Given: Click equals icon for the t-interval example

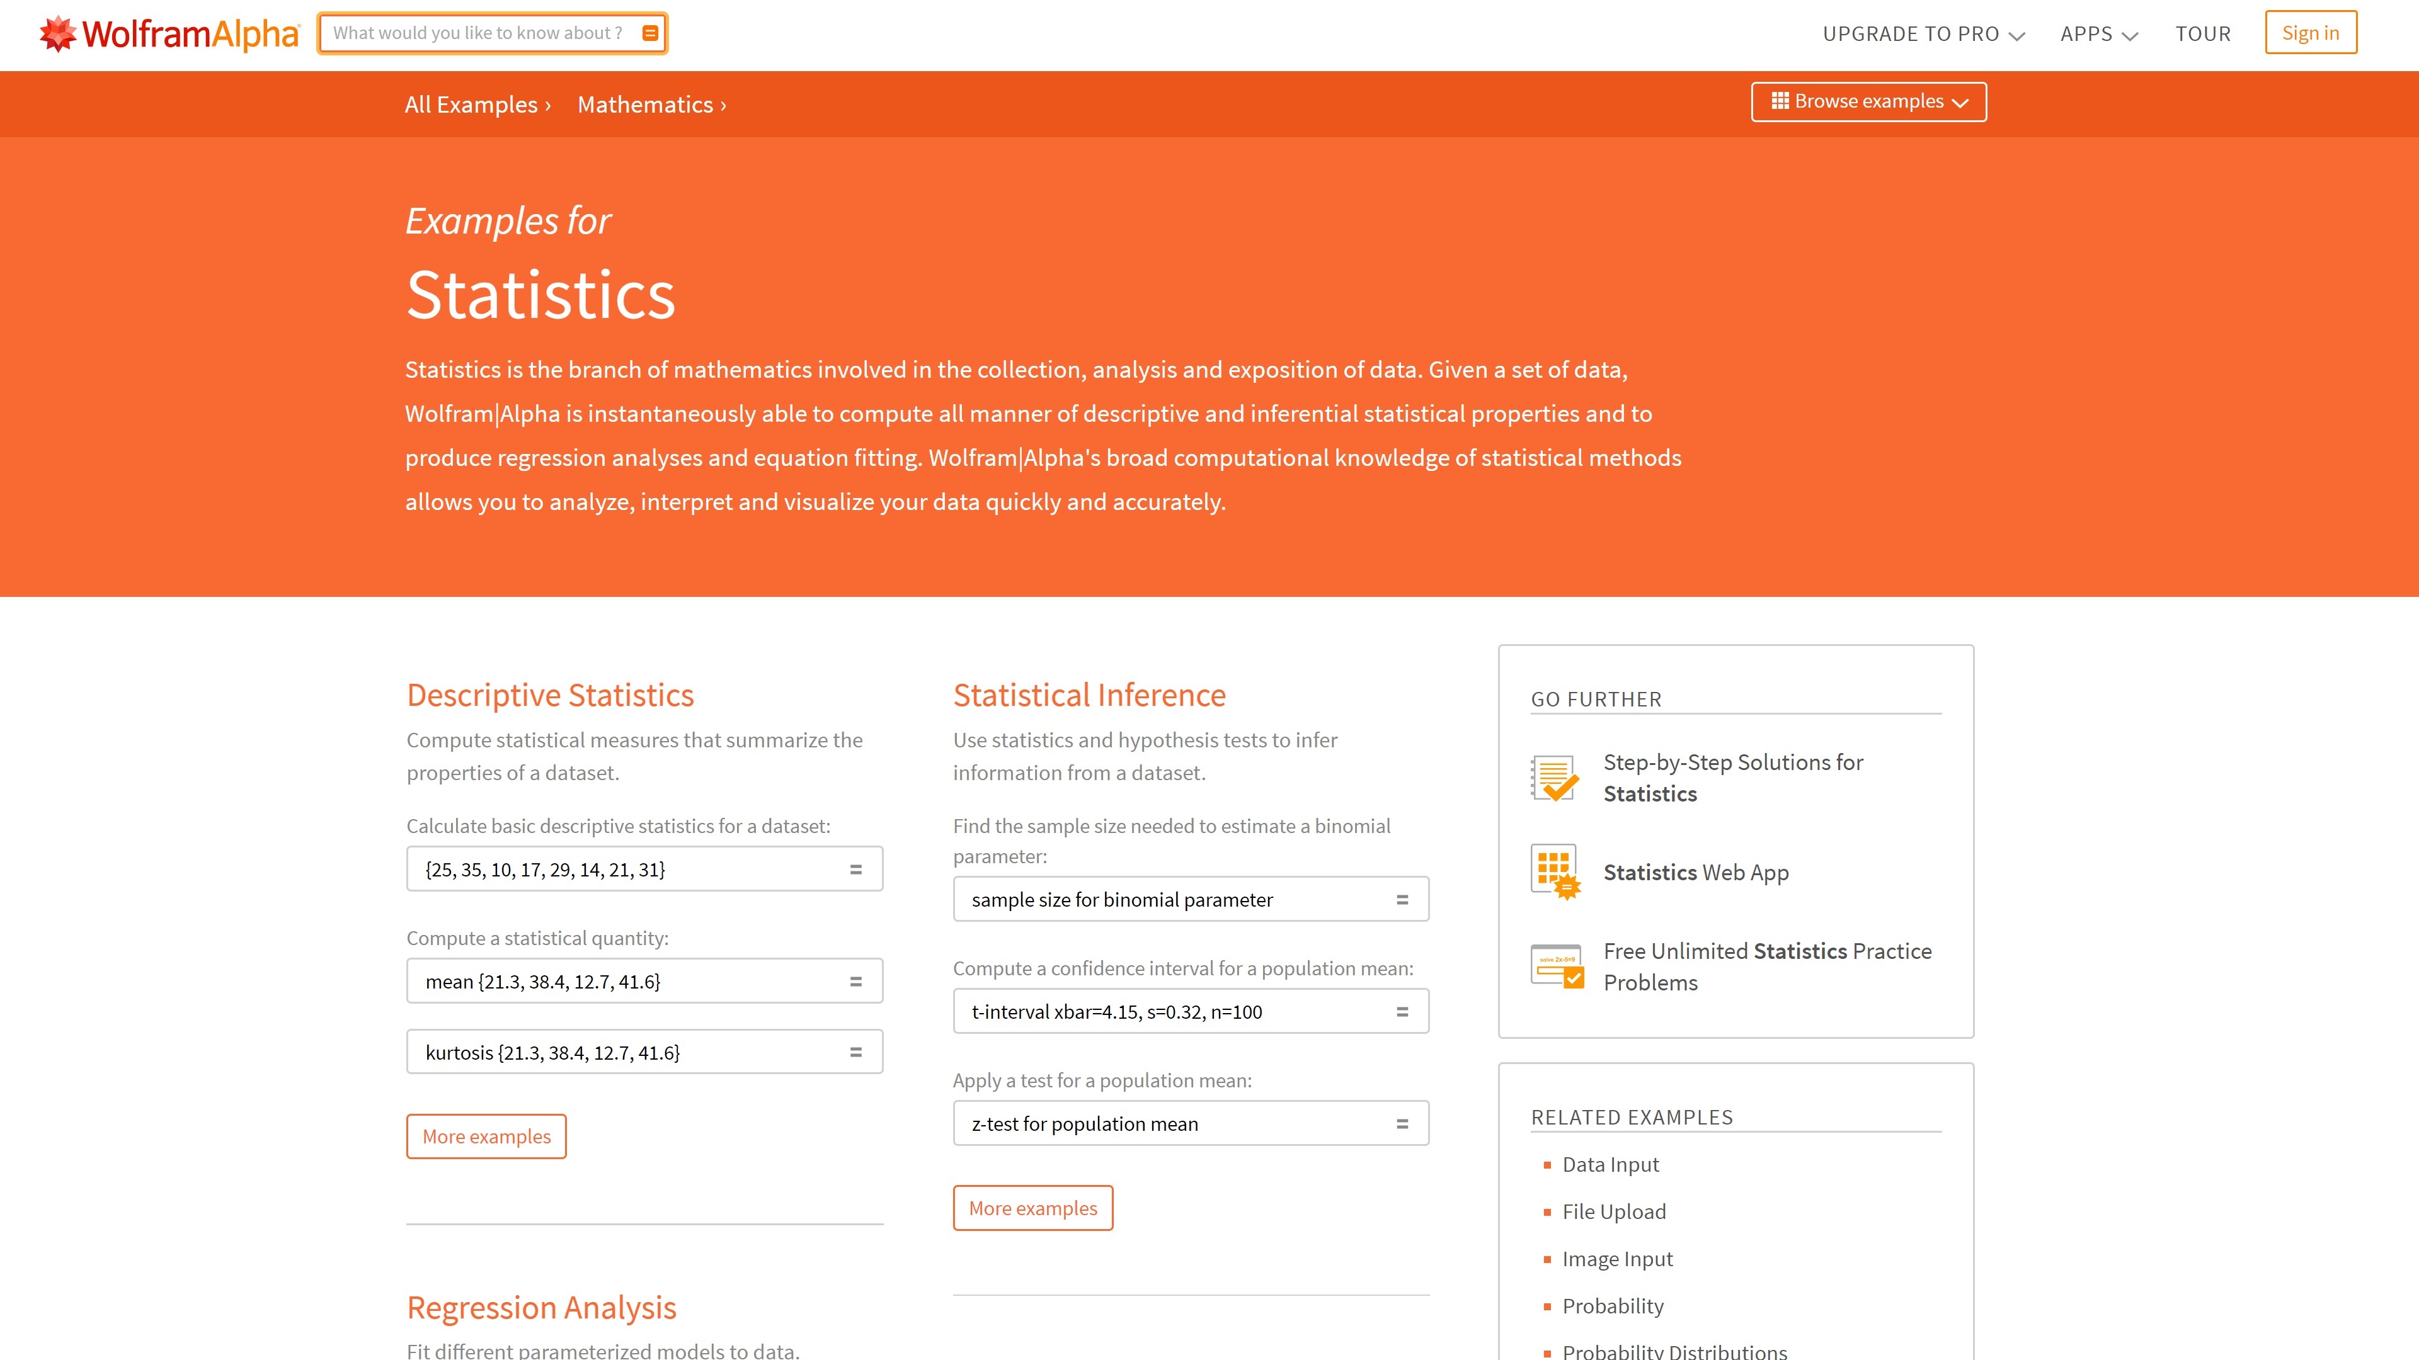Looking at the screenshot, I should click(x=1402, y=1012).
